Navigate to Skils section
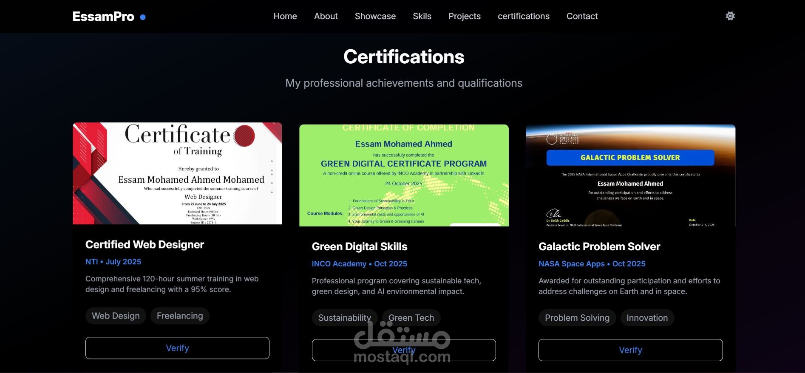Viewport: 805px width, 373px height. click(422, 16)
